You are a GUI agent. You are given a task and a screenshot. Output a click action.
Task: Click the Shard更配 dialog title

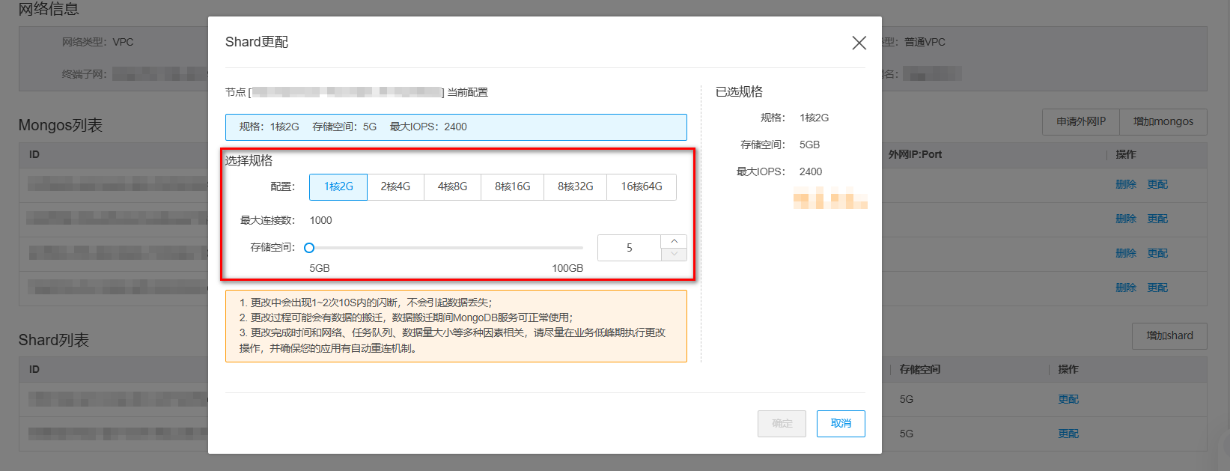point(257,42)
